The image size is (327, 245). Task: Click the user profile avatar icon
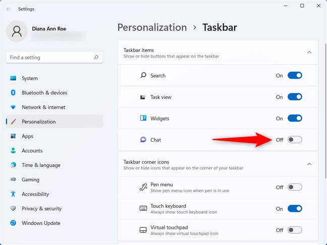[17, 31]
